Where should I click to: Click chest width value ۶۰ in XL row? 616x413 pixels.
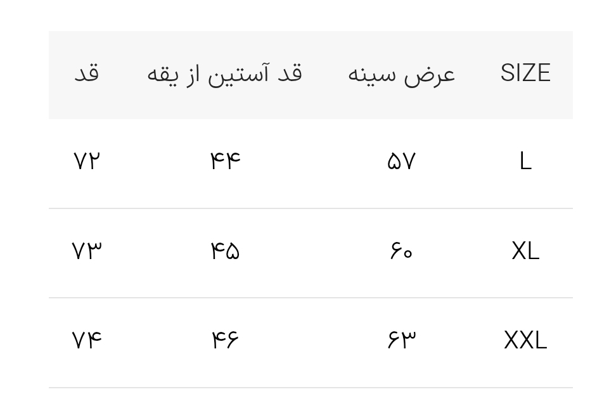401,251
